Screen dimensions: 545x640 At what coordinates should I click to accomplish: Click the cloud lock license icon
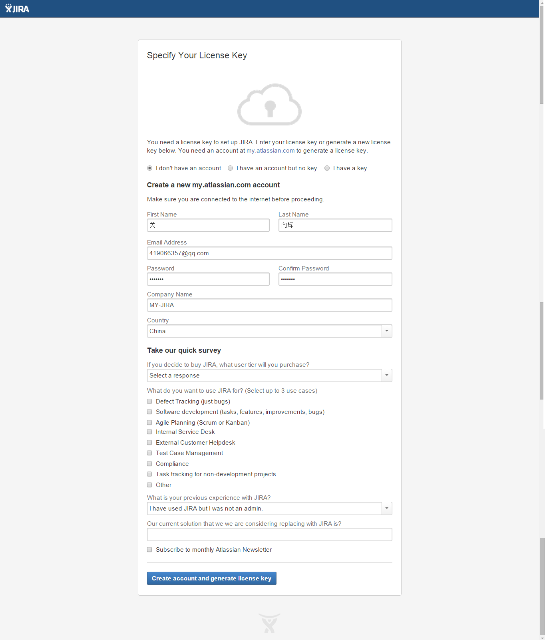pos(269,105)
